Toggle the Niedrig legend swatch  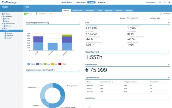[x=29, y=64]
